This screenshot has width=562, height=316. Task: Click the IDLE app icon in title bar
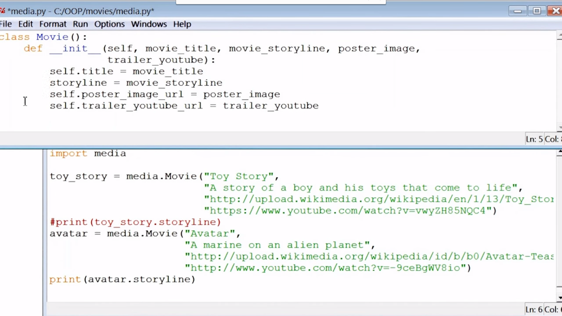(x=2, y=11)
